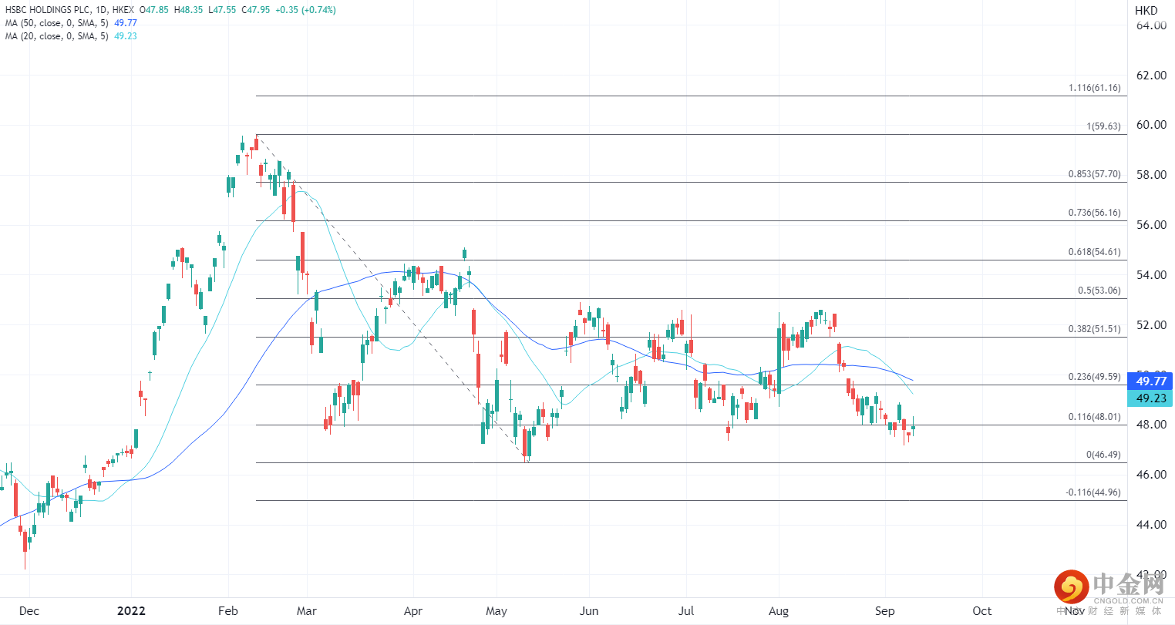The width and height of the screenshot is (1175, 625).
Task: Select the low price L47.55 readout
Action: pyautogui.click(x=222, y=10)
